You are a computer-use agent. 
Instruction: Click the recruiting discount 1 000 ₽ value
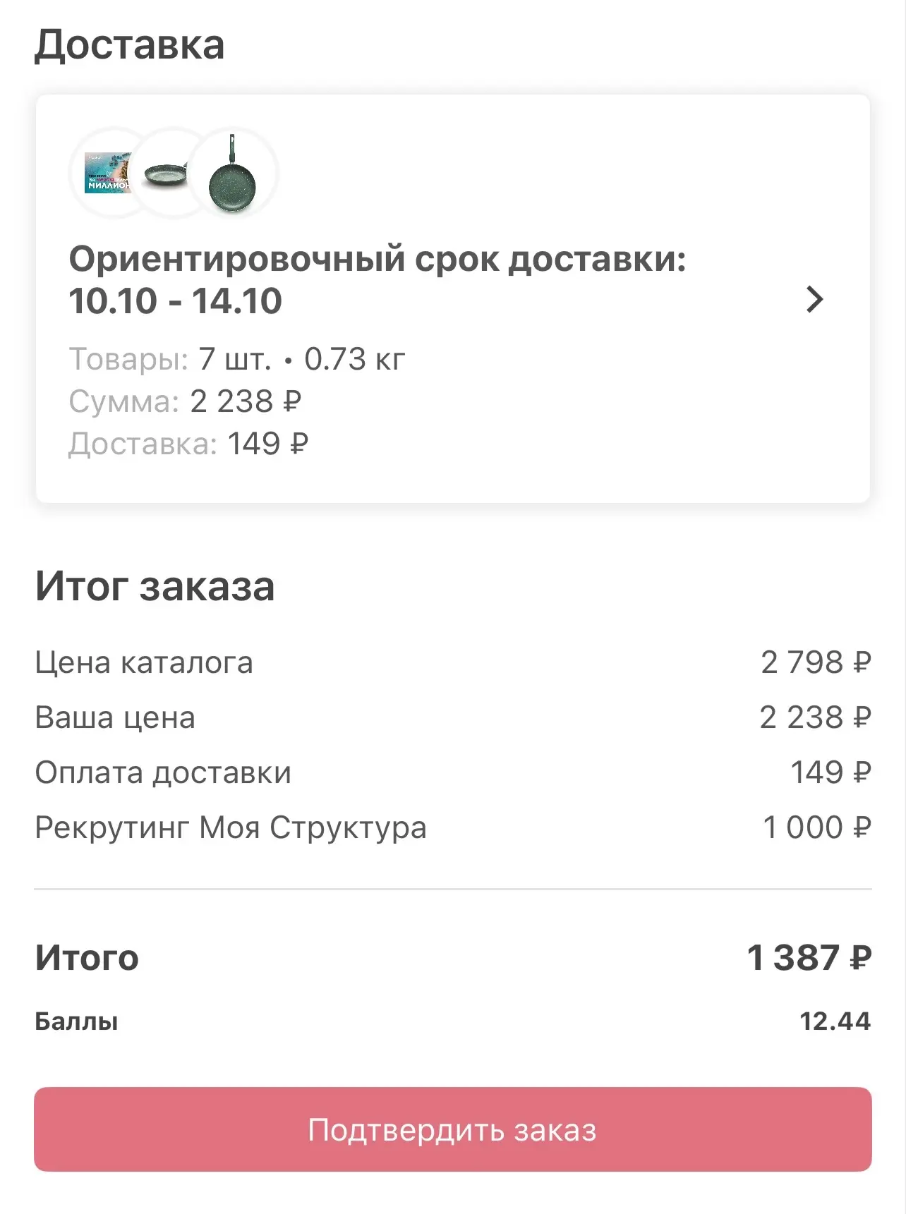[817, 827]
